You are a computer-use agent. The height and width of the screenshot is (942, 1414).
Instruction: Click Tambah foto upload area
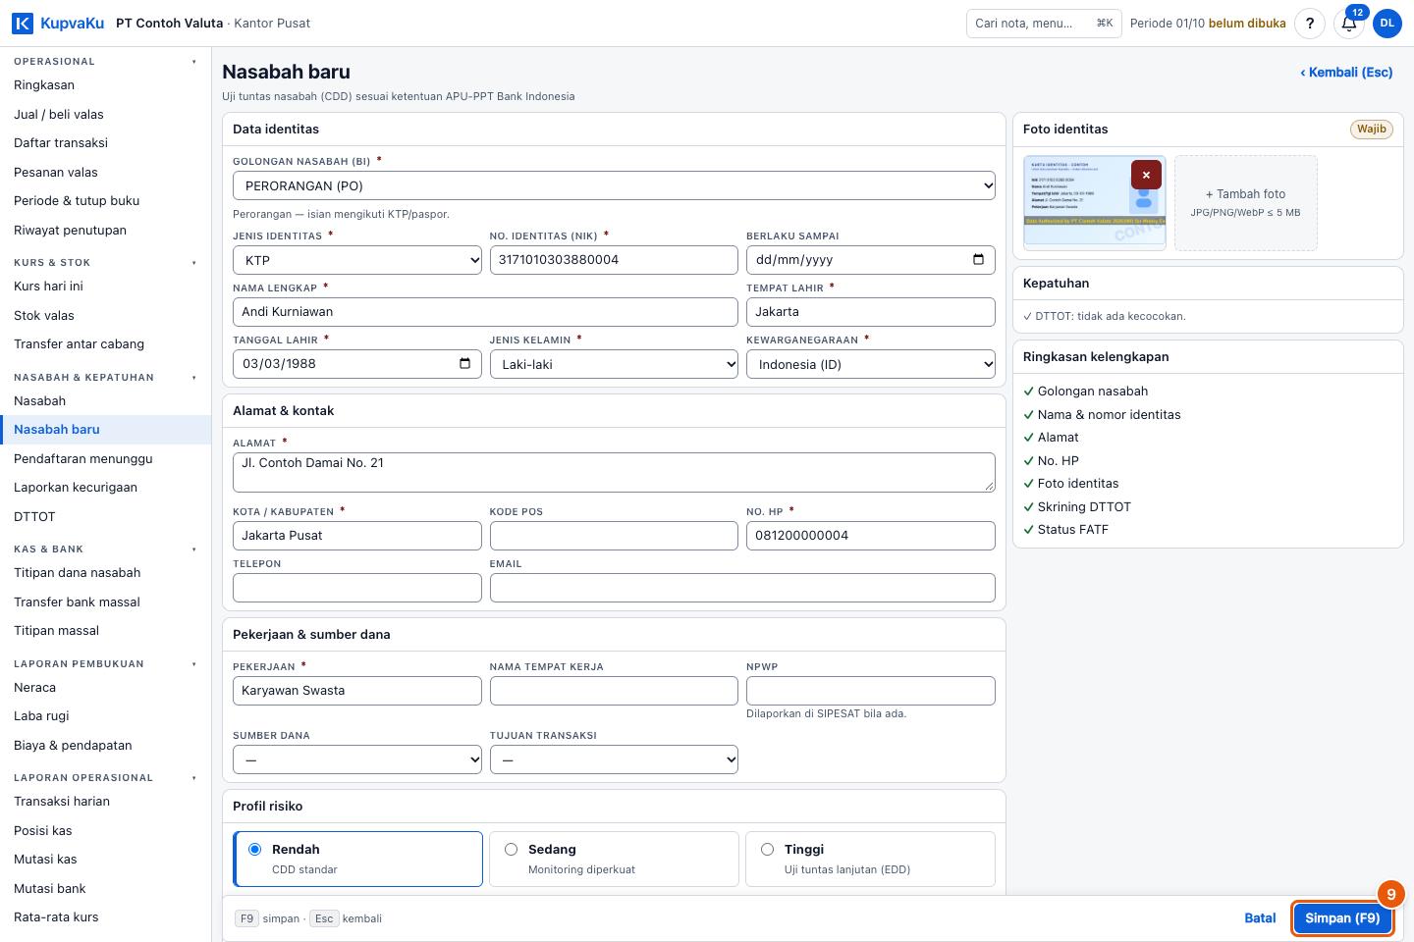click(1245, 203)
